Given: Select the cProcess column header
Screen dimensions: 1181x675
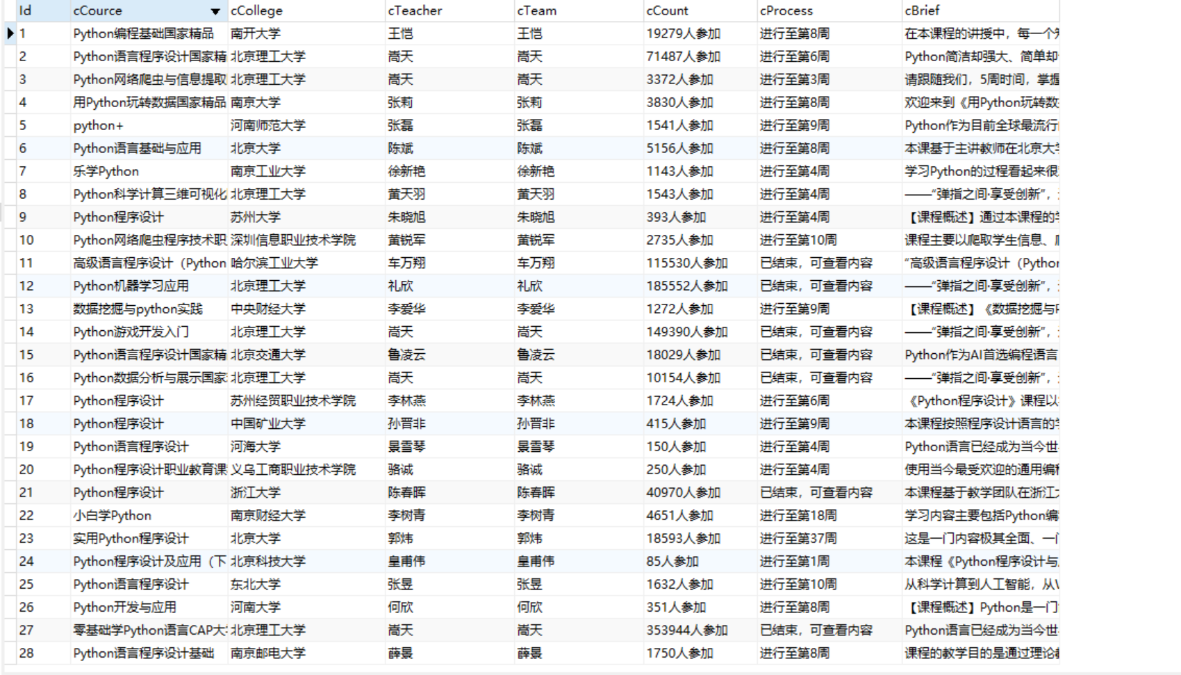Looking at the screenshot, I should pos(829,10).
